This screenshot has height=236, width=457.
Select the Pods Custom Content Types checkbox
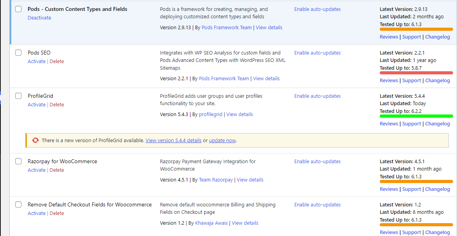(x=18, y=9)
